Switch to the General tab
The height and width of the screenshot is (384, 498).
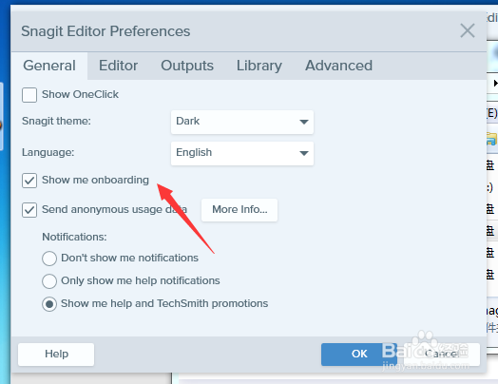tap(49, 66)
